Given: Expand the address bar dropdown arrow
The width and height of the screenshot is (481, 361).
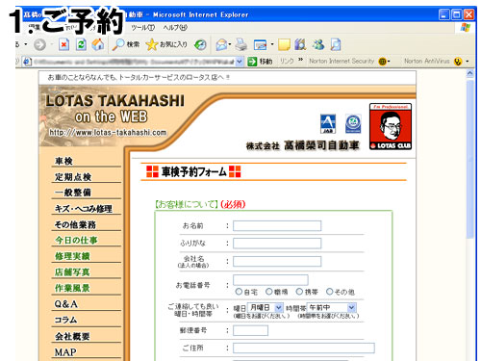Looking at the screenshot, I should 240,62.
